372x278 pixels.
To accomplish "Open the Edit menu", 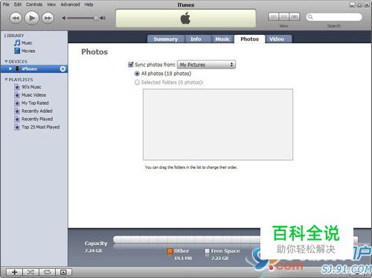I will pos(18,4).
